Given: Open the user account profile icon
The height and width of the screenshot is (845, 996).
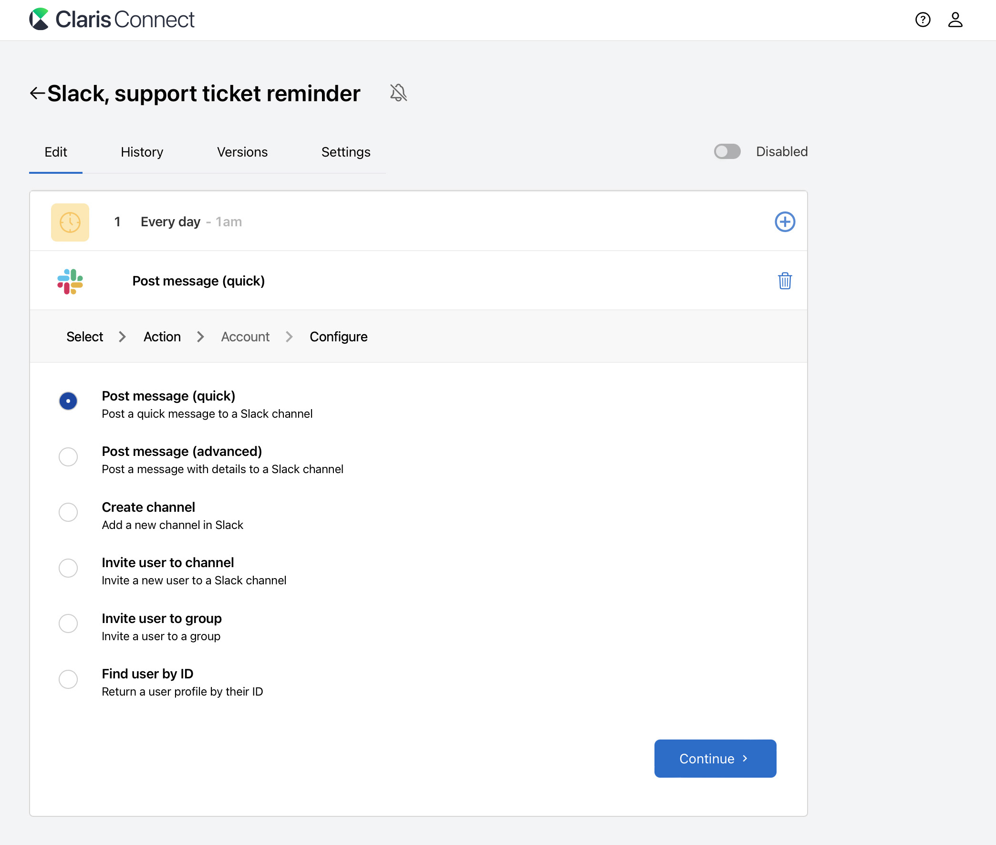Looking at the screenshot, I should click(x=955, y=20).
